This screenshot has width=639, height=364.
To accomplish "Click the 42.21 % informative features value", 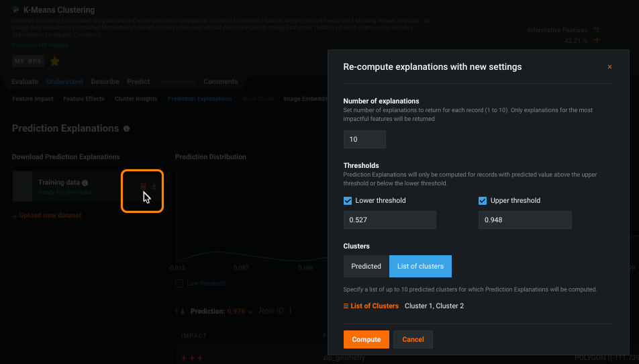I will [x=575, y=40].
